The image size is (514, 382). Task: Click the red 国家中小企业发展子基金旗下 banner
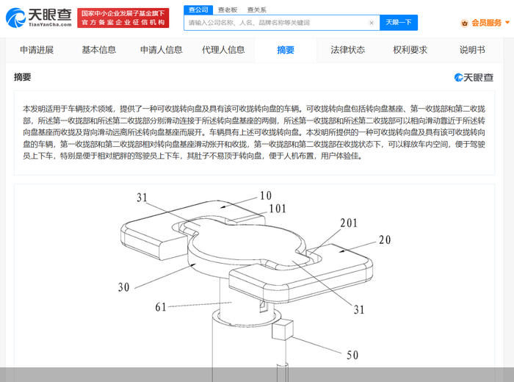123,18
